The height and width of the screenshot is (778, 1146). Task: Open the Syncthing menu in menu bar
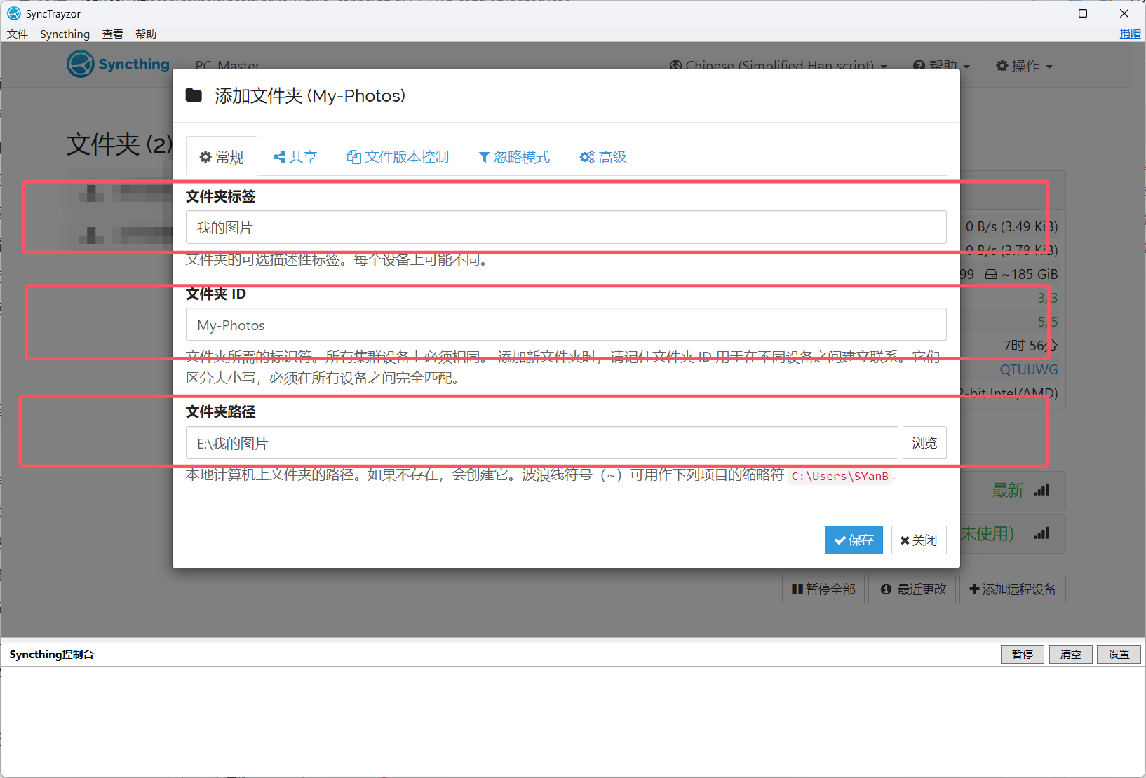(65, 34)
